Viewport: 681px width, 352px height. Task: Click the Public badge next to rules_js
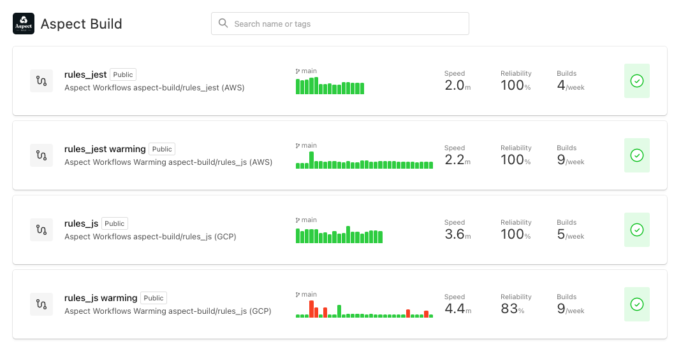pos(115,223)
